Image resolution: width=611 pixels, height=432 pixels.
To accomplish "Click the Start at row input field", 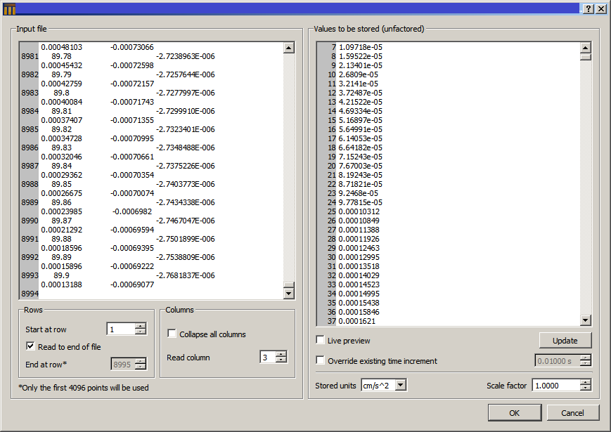I will click(120, 329).
